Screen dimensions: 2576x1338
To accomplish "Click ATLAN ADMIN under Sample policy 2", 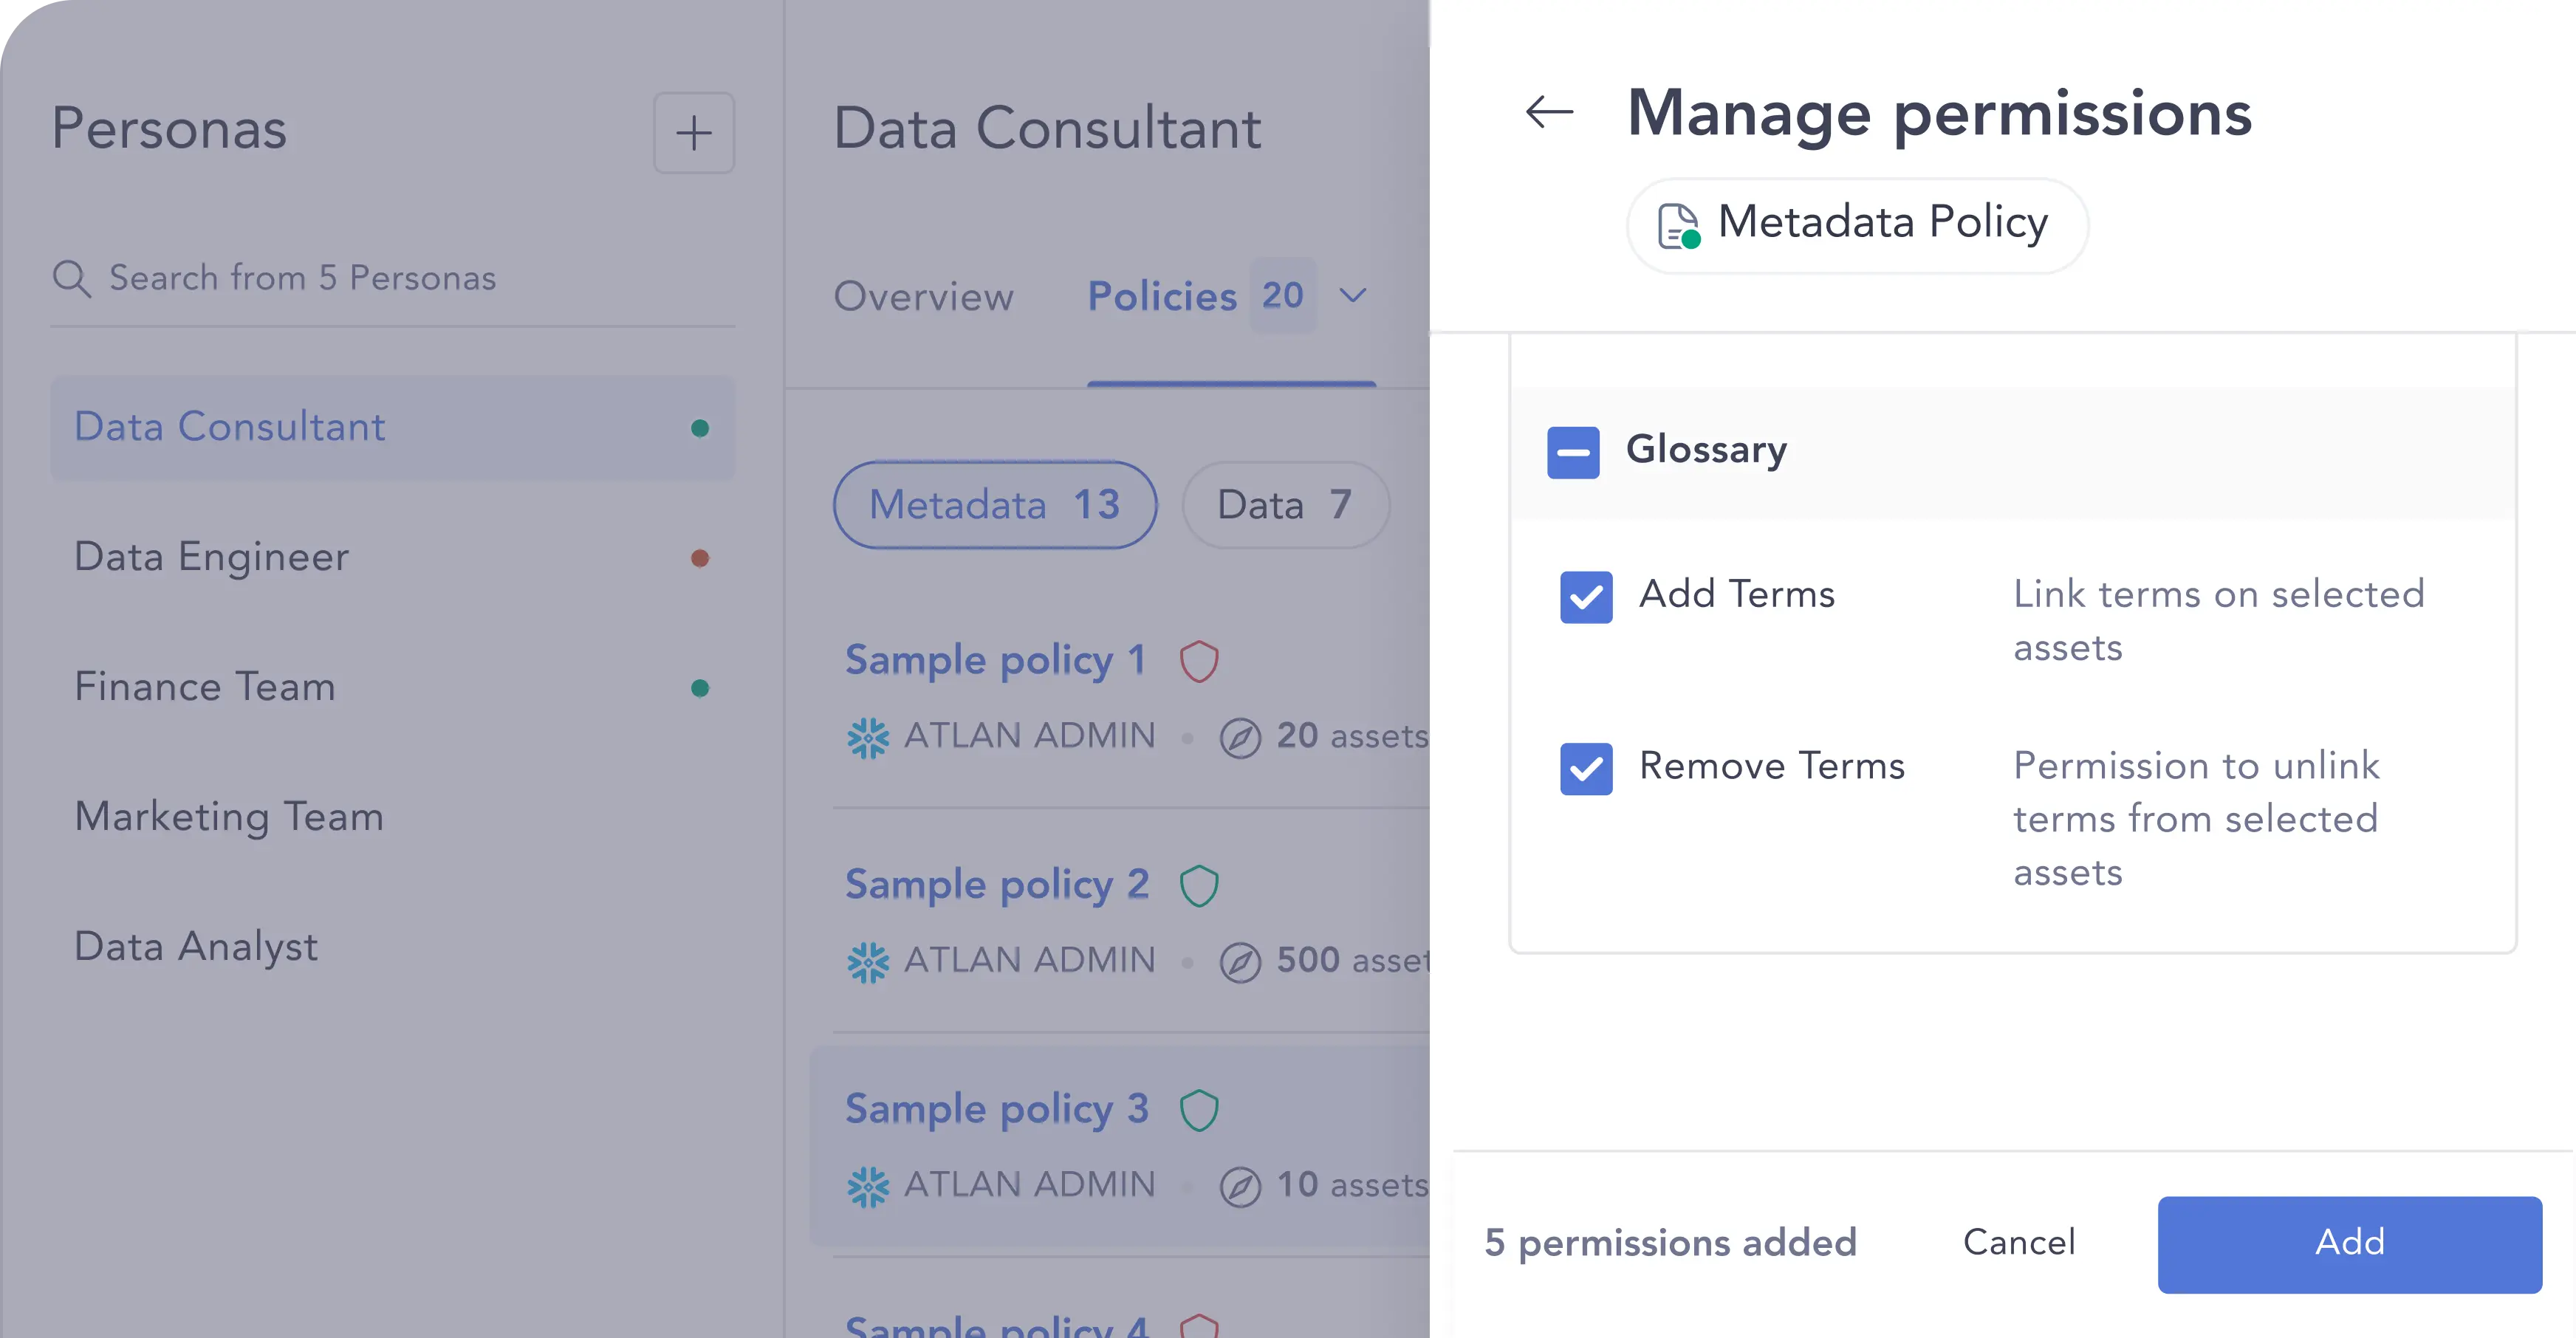I will point(1030,960).
